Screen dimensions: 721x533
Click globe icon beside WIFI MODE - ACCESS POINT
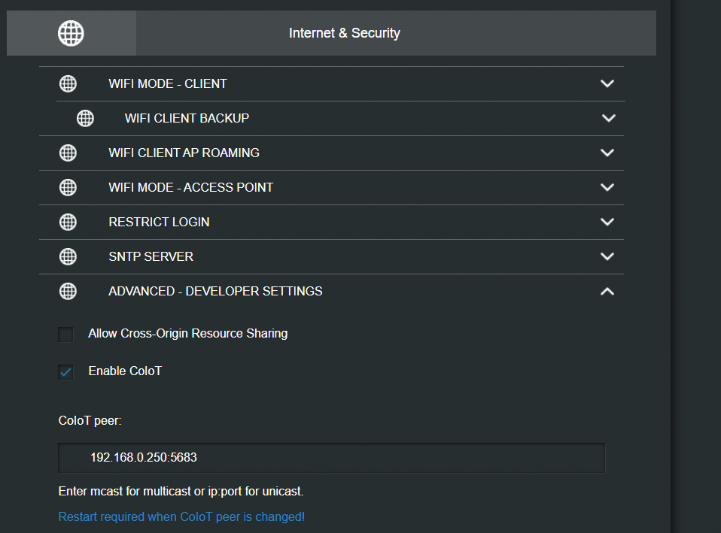68,187
